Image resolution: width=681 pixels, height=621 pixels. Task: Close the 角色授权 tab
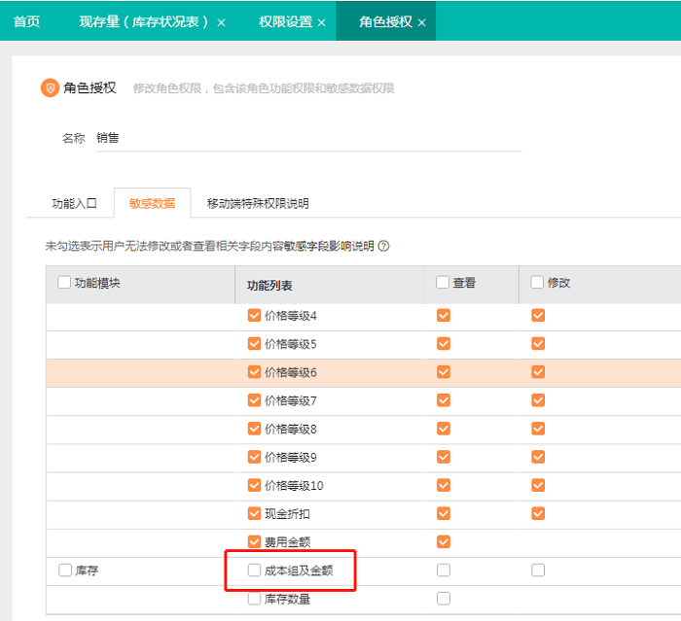tap(422, 22)
